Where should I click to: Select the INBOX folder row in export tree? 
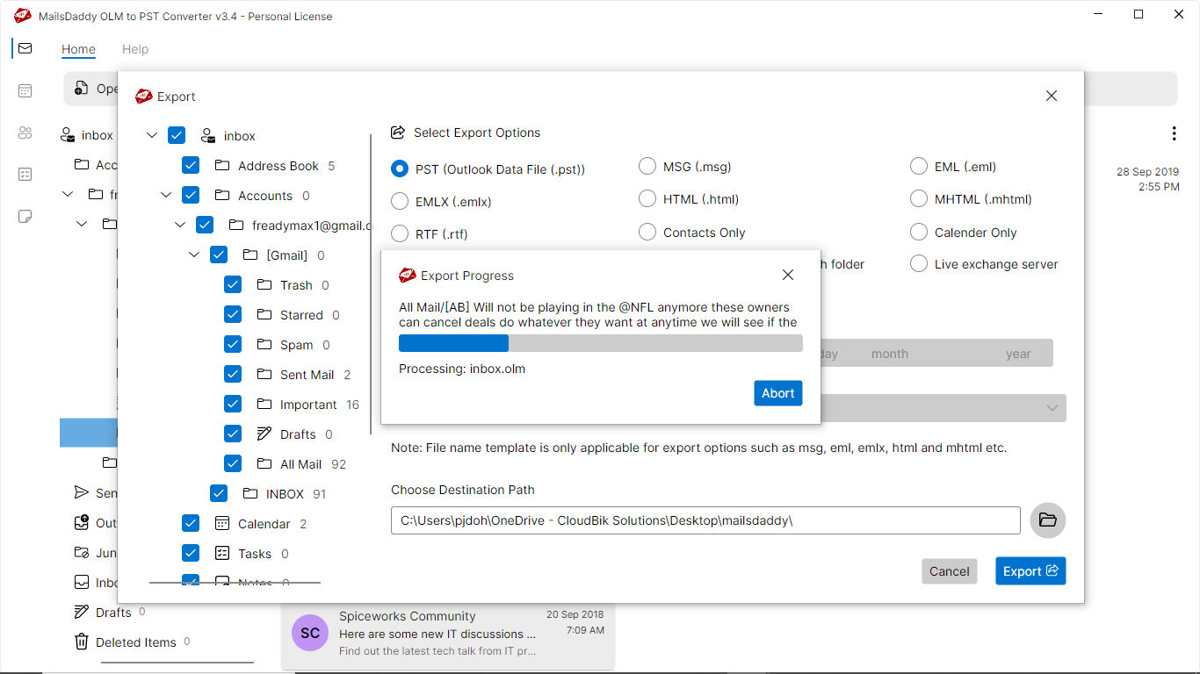point(285,494)
